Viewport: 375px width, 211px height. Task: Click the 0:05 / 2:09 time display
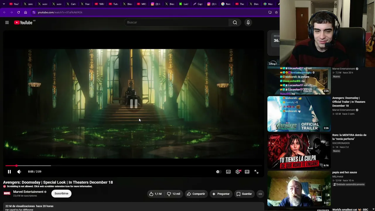35,172
